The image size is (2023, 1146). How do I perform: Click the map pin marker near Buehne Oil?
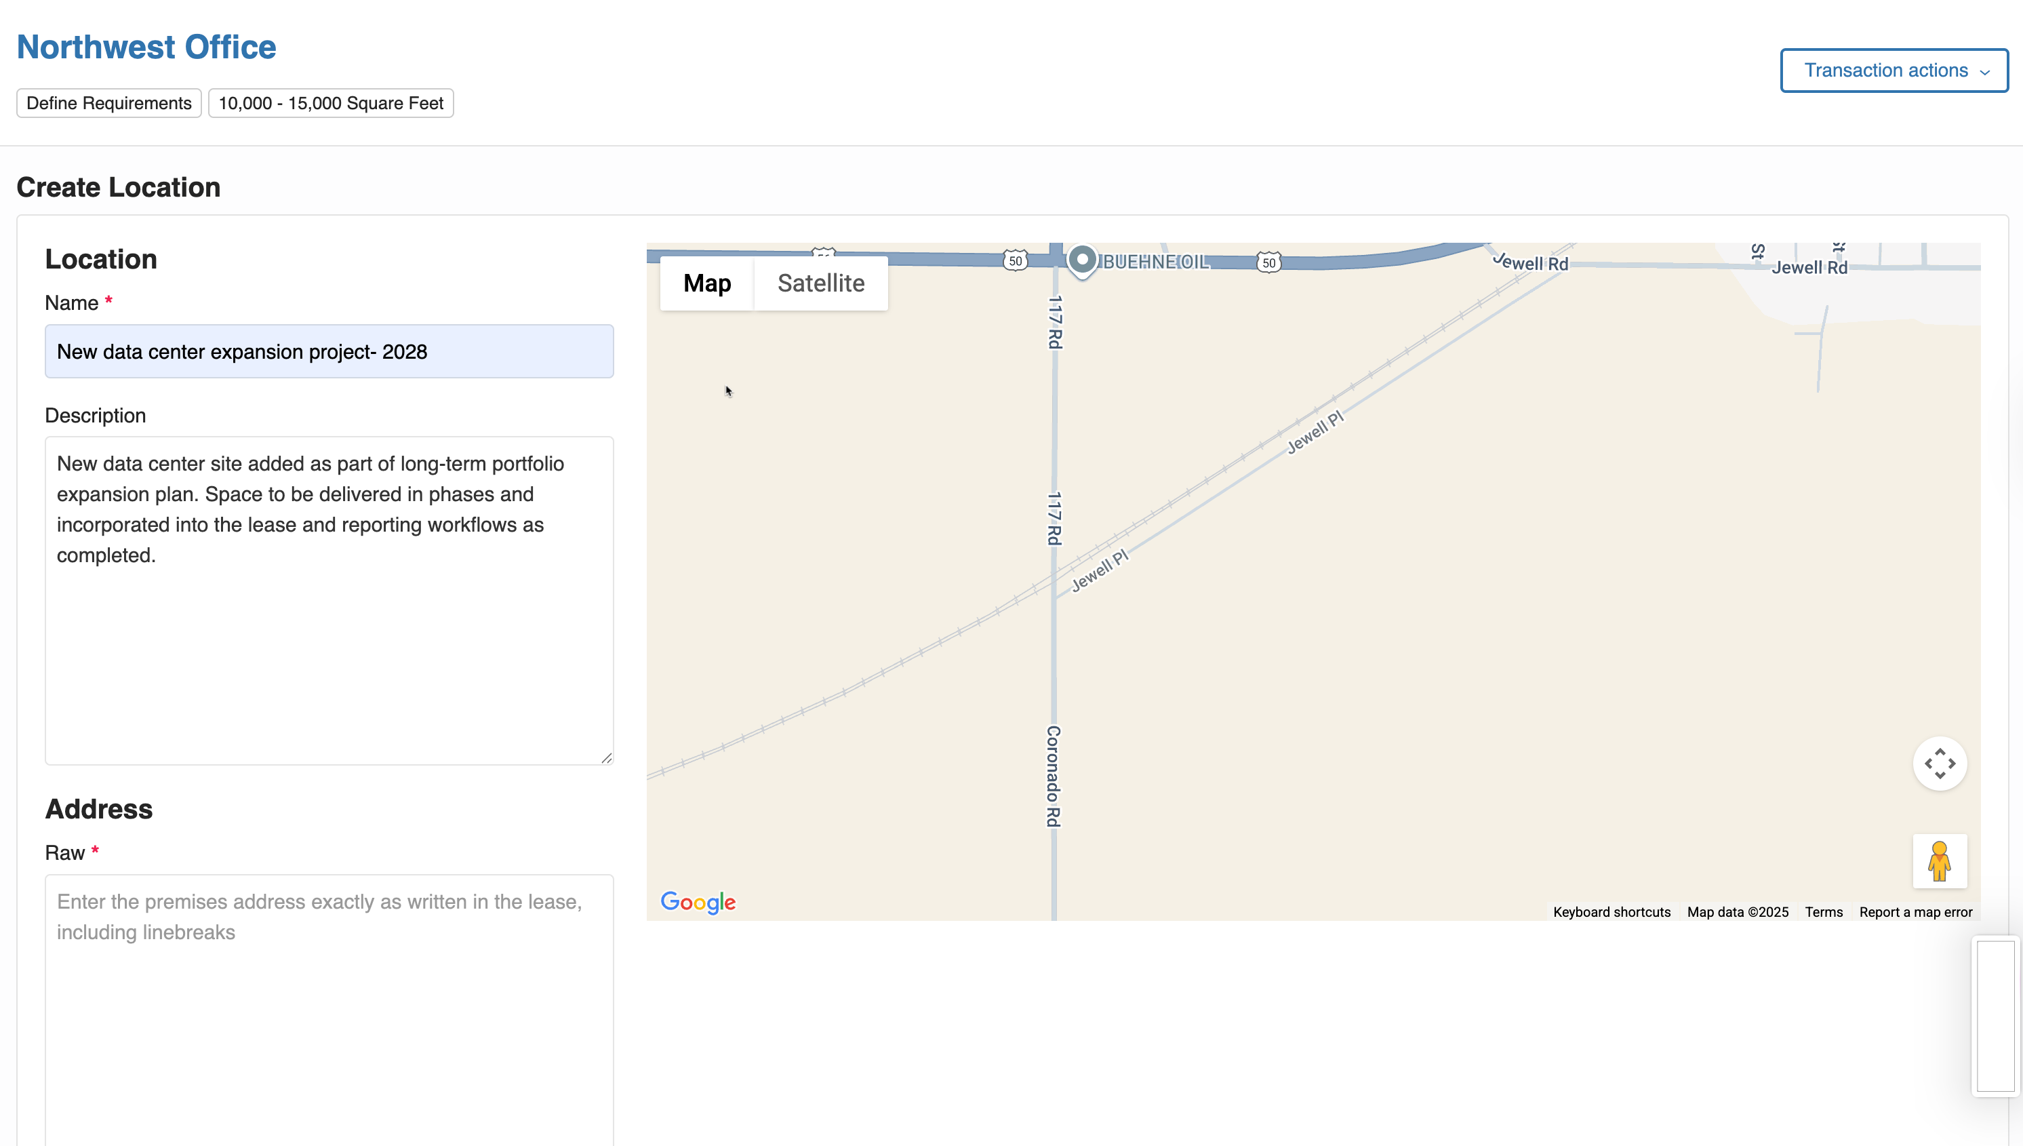coord(1083,260)
